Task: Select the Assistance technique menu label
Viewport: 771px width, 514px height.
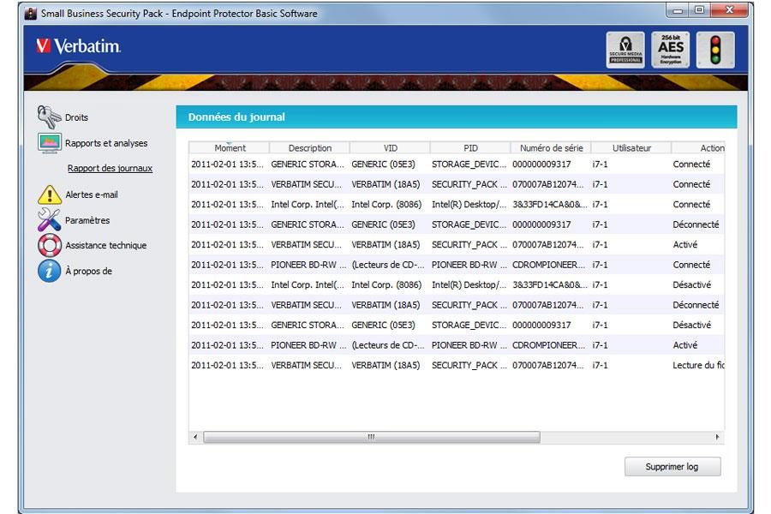Action: pyautogui.click(x=105, y=246)
